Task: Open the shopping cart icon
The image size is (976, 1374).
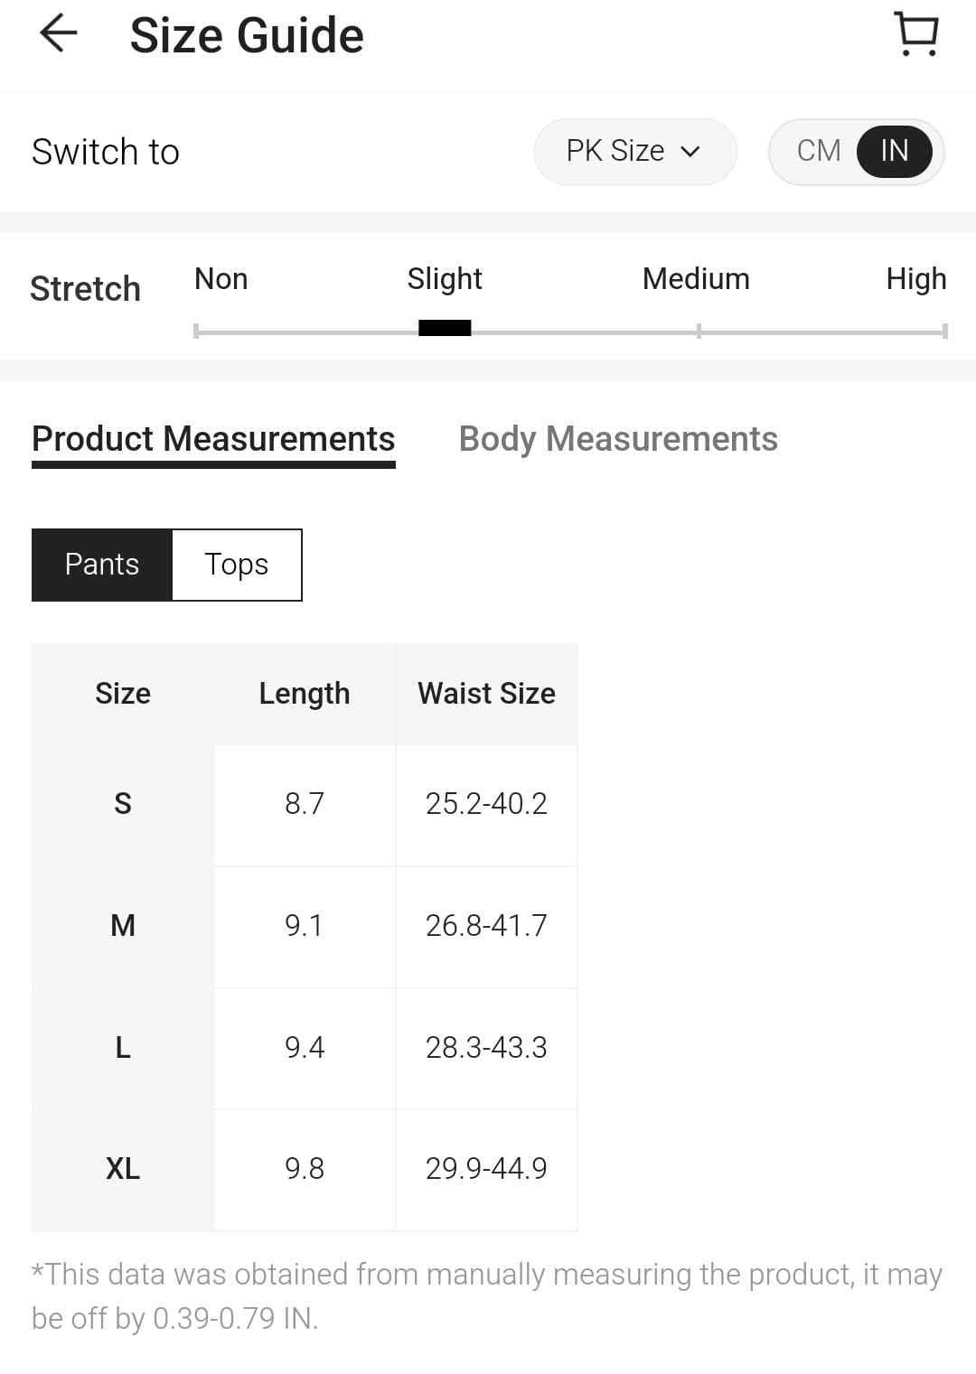Action: [916, 34]
